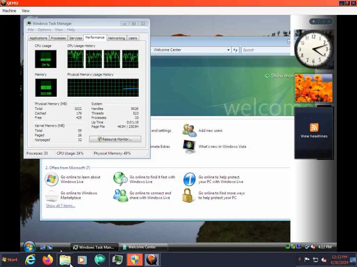Click the sidebar add gadget plus button
357x267 pixels.
(313, 21)
